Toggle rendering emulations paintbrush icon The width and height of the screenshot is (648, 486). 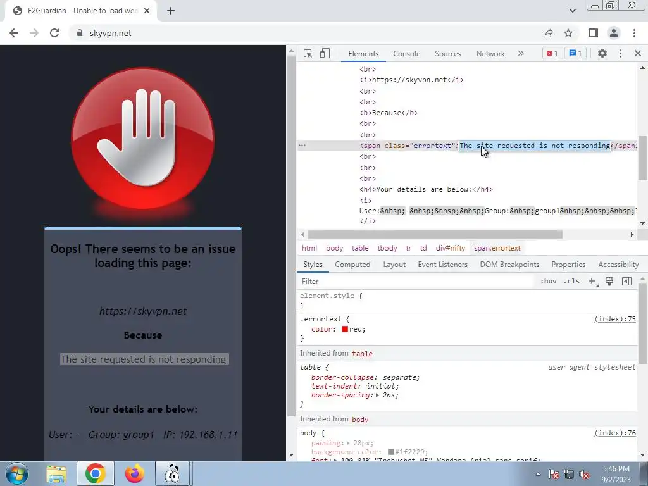[609, 282]
